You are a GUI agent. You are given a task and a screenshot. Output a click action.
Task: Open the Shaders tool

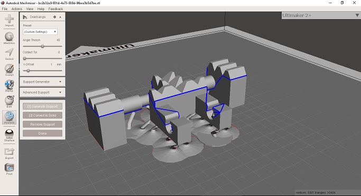click(9, 136)
